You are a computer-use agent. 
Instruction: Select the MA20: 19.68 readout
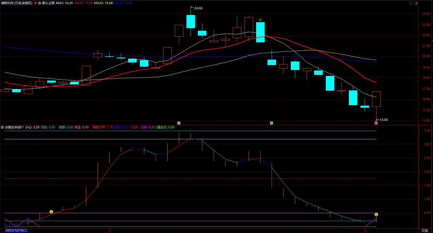(103, 3)
